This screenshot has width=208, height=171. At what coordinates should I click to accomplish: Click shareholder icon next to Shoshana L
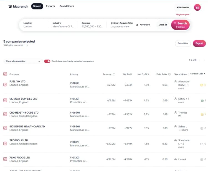click(x=176, y=140)
